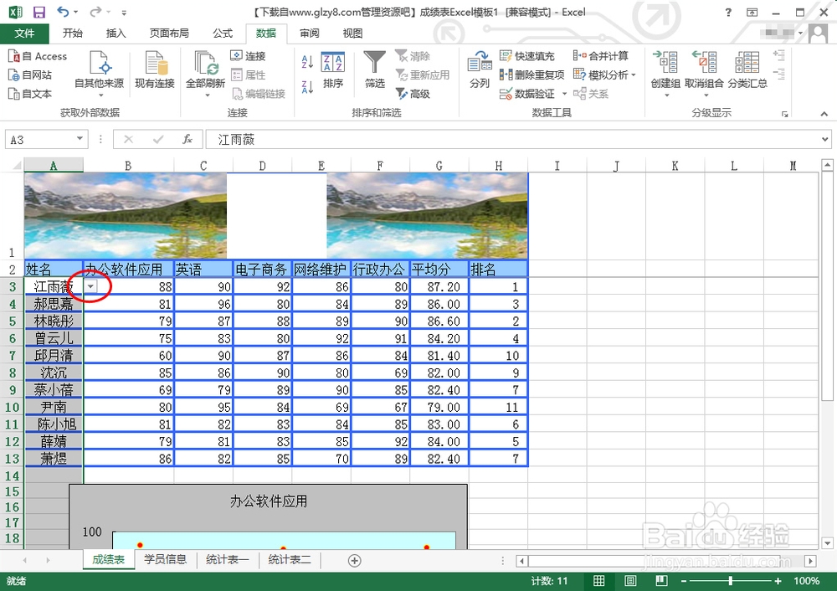Open existing connections (现有连接)
The width and height of the screenshot is (837, 591).
[155, 70]
